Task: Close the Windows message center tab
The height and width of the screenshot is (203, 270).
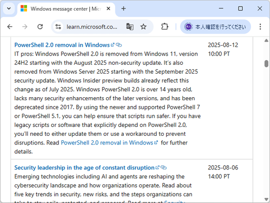Action: [108, 9]
